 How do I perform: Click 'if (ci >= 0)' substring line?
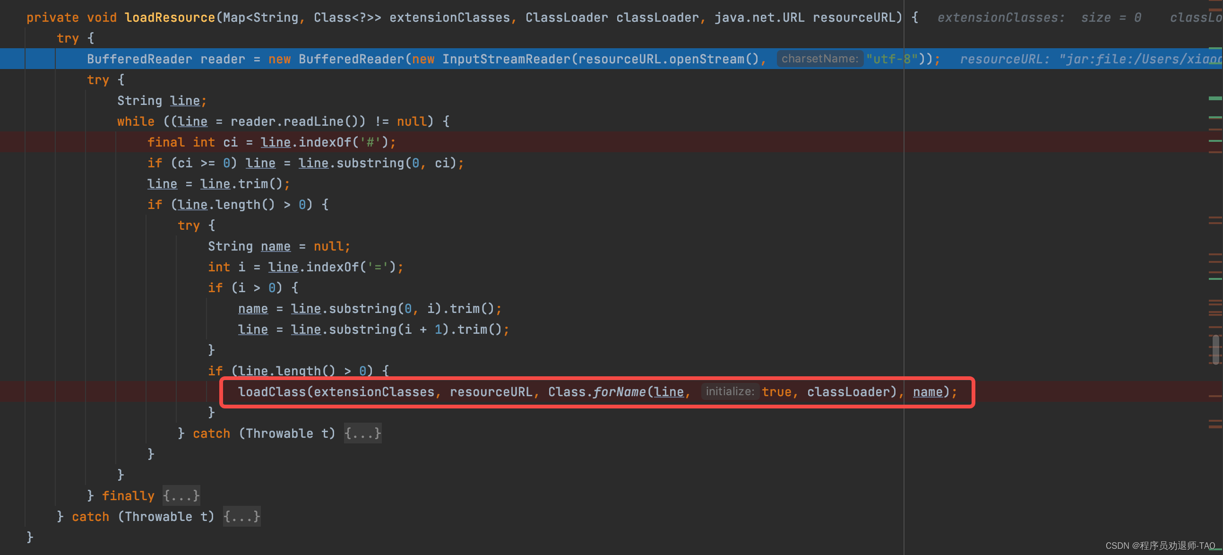305,163
